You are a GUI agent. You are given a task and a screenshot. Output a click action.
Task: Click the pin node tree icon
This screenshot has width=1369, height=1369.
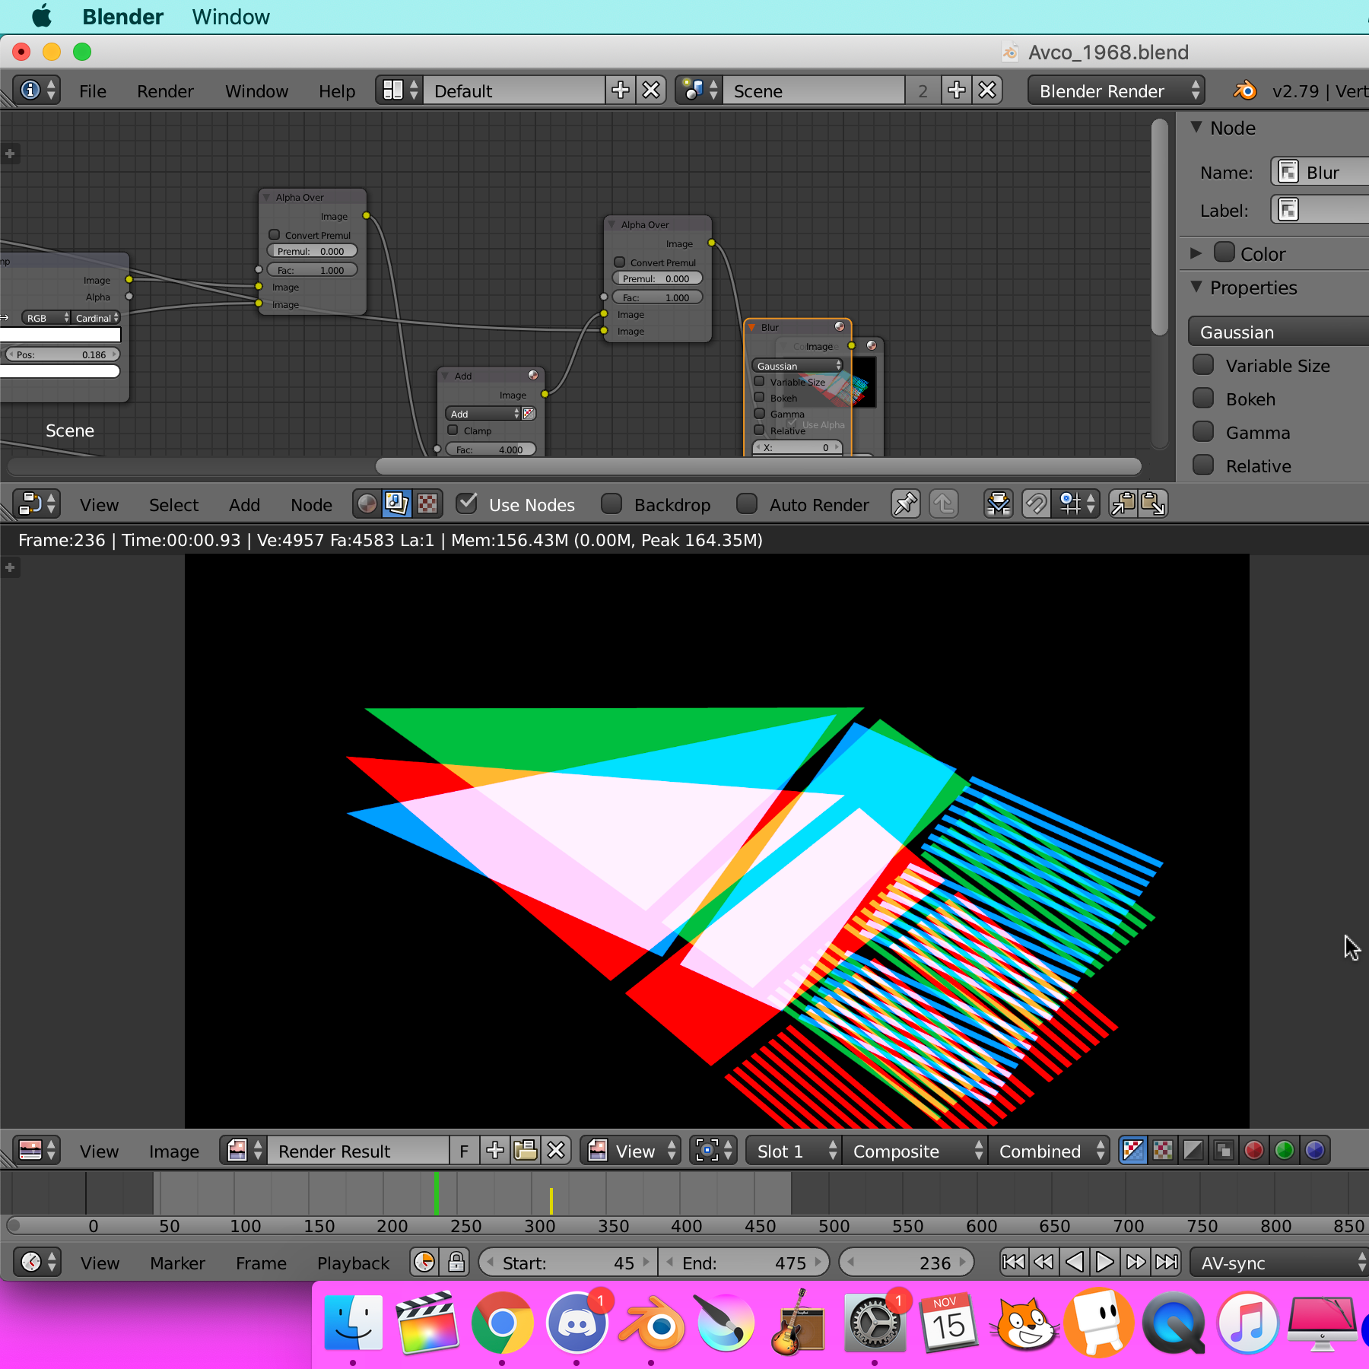[x=905, y=504]
